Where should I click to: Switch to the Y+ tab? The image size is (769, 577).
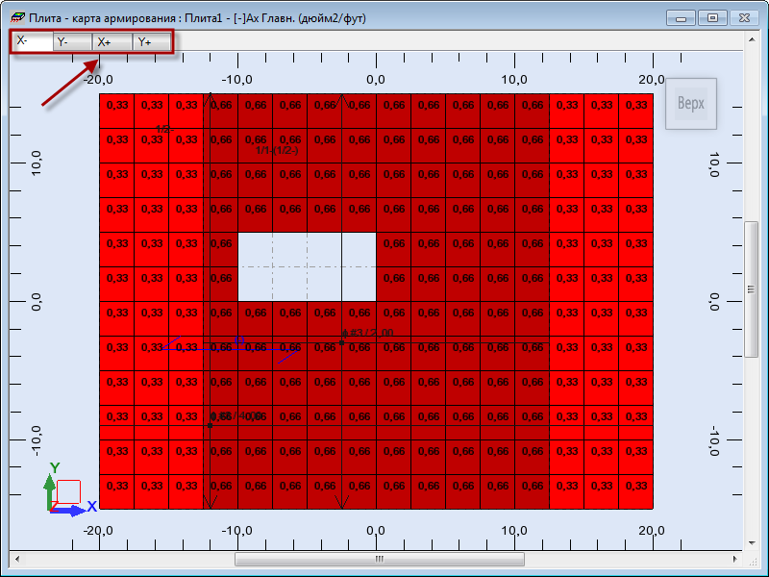[x=152, y=42]
